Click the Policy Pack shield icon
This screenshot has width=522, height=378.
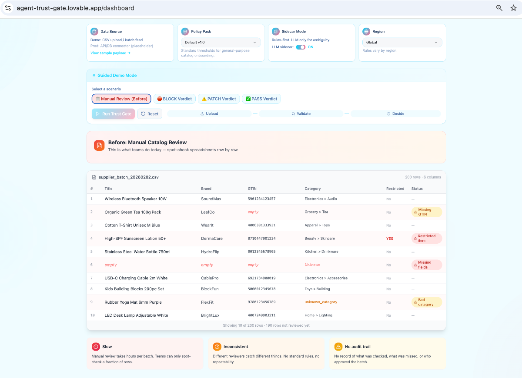pyautogui.click(x=185, y=31)
